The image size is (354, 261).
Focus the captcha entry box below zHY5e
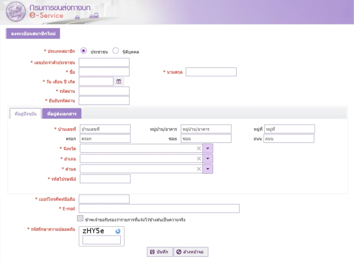pos(102,240)
